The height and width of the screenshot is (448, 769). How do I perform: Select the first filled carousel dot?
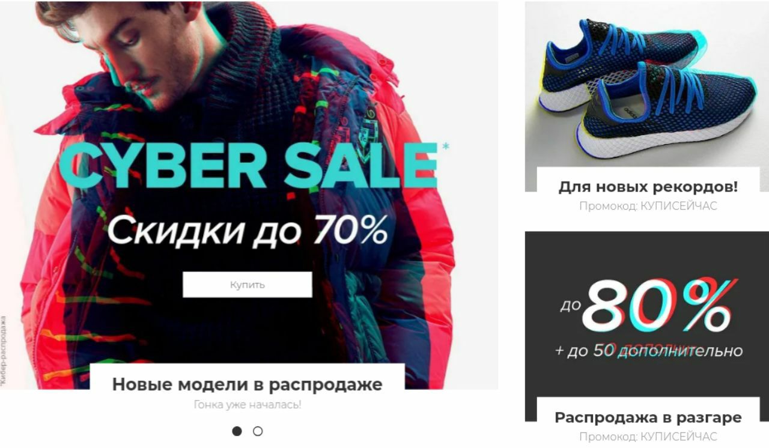(237, 431)
